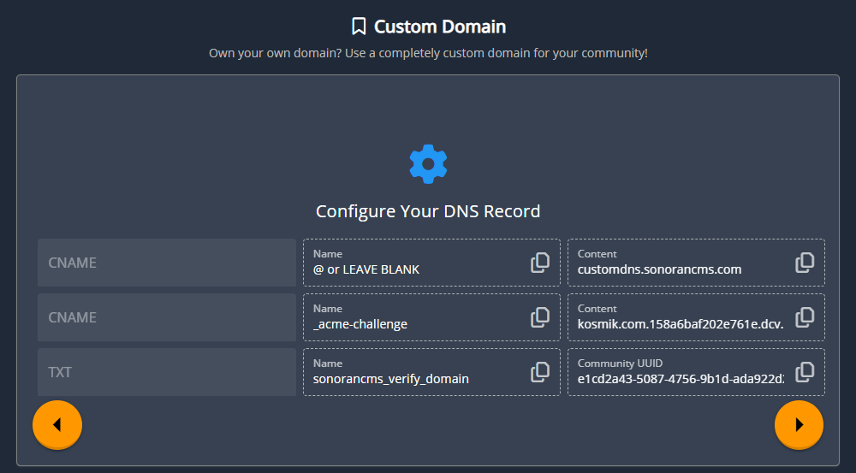
Task: Copy the sonorancms_verify_domain name value
Action: point(540,372)
